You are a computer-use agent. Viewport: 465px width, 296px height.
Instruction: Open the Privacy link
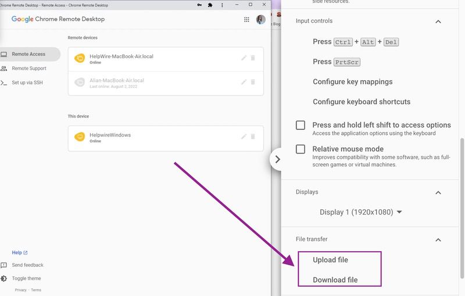(x=21, y=290)
